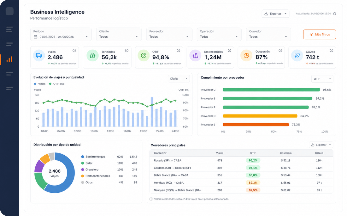Click the tallest bar in viajes chart

(152, 112)
